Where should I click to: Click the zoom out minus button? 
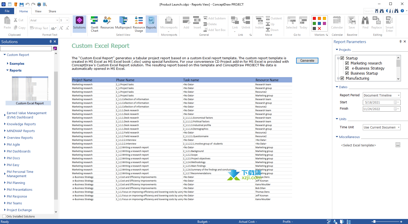(372, 222)
